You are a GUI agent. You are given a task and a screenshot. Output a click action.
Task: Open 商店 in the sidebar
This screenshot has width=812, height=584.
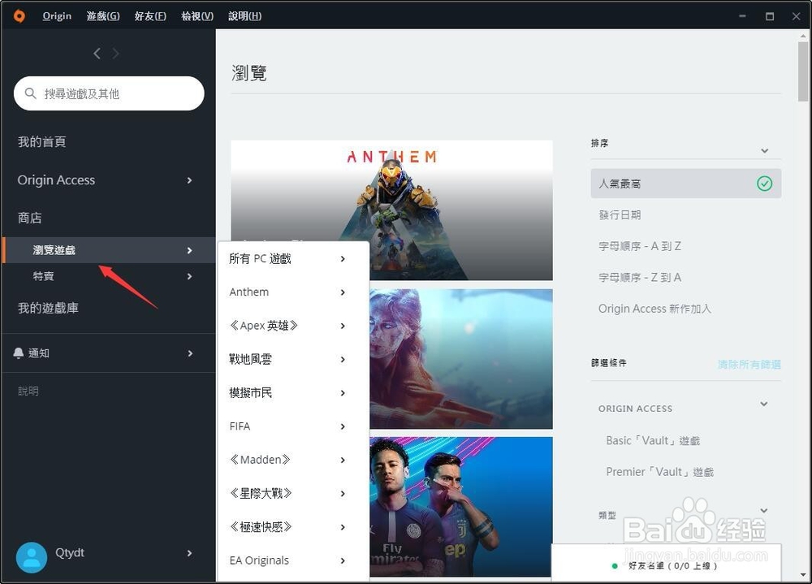click(29, 218)
